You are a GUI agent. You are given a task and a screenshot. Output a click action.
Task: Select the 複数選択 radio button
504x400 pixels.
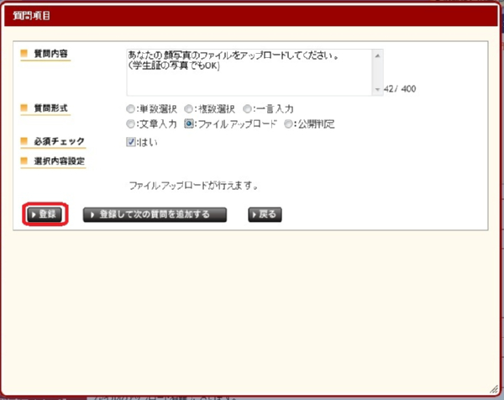(x=190, y=108)
